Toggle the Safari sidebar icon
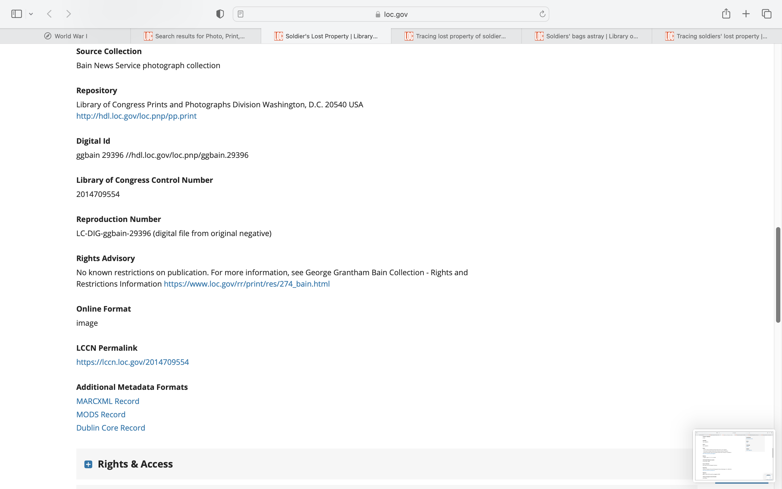 pos(17,14)
